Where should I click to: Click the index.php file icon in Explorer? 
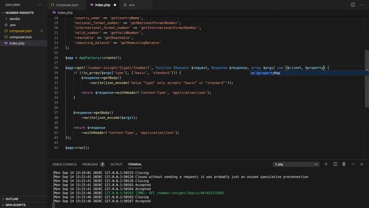point(6,43)
